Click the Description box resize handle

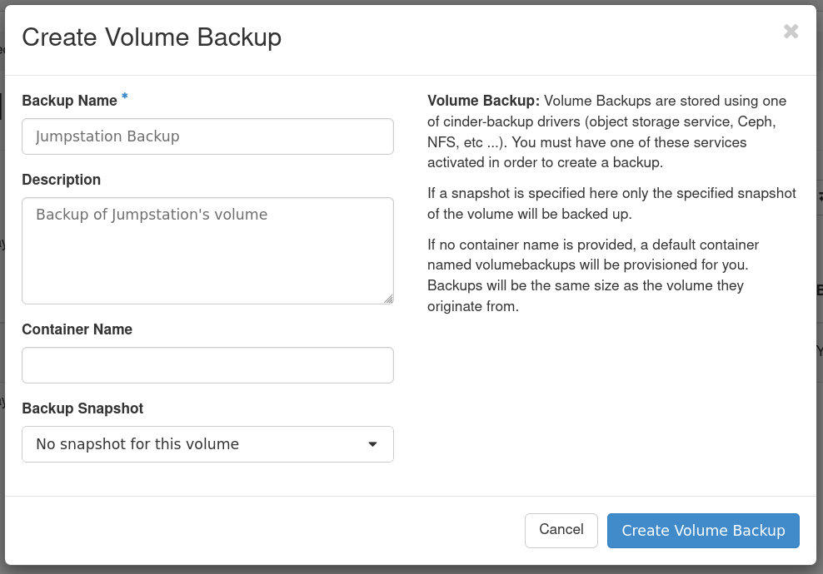[x=388, y=299]
